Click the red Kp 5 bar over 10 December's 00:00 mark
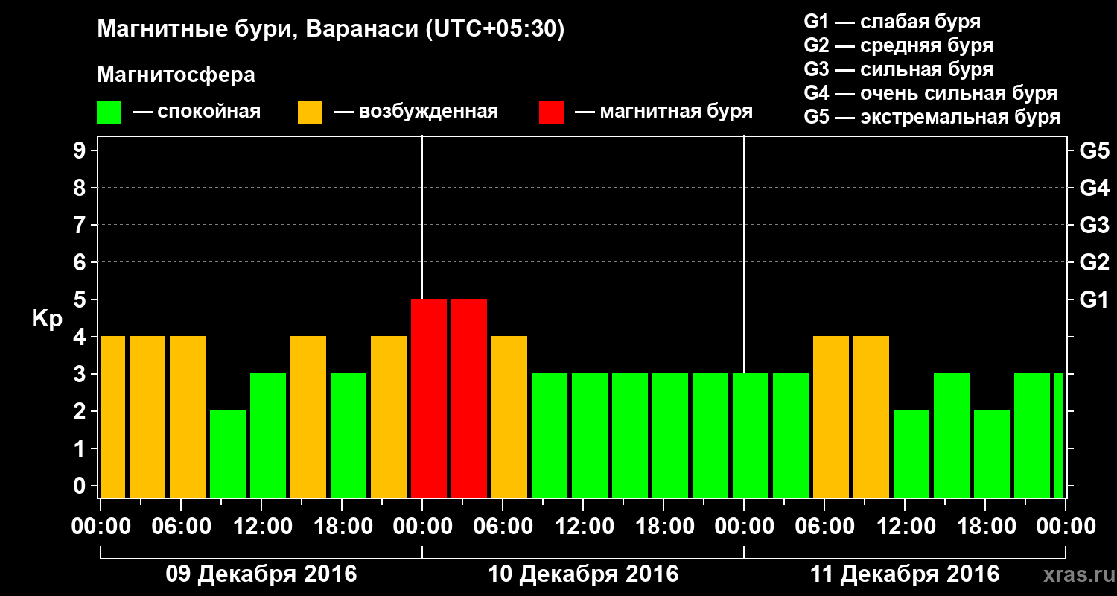Image resolution: width=1117 pixels, height=596 pixels. pyautogui.click(x=429, y=398)
